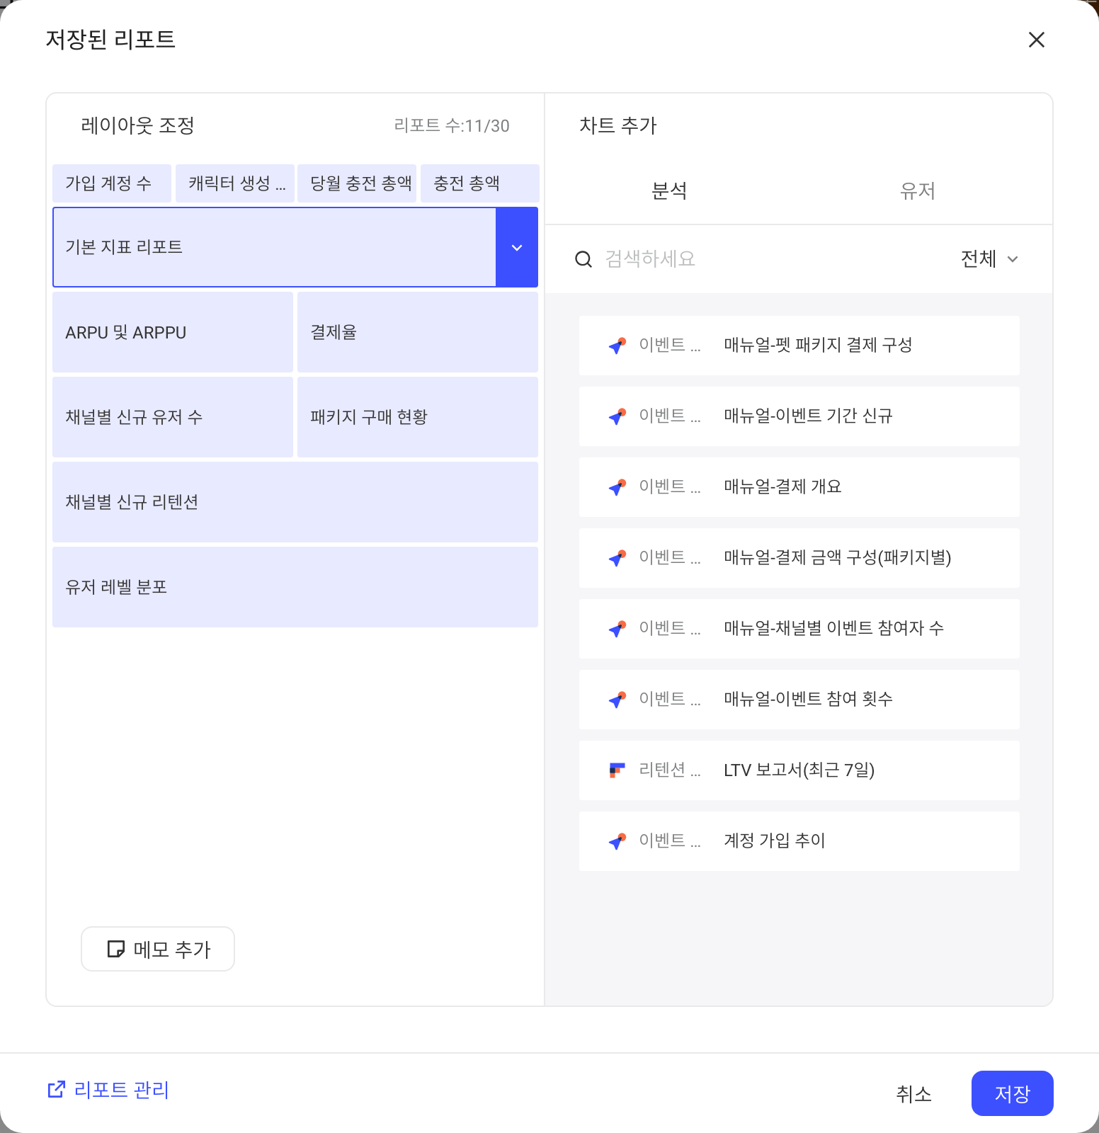Click the 메모 추가 button
The height and width of the screenshot is (1133, 1099).
coord(158,949)
